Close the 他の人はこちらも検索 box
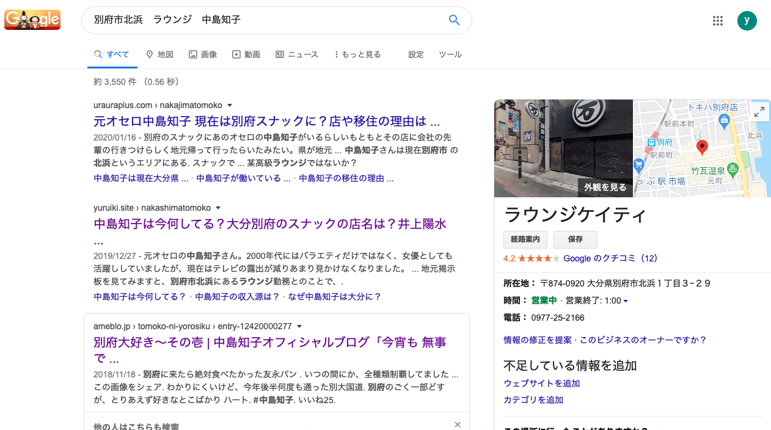Image resolution: width=771 pixels, height=430 pixels. 458,425
